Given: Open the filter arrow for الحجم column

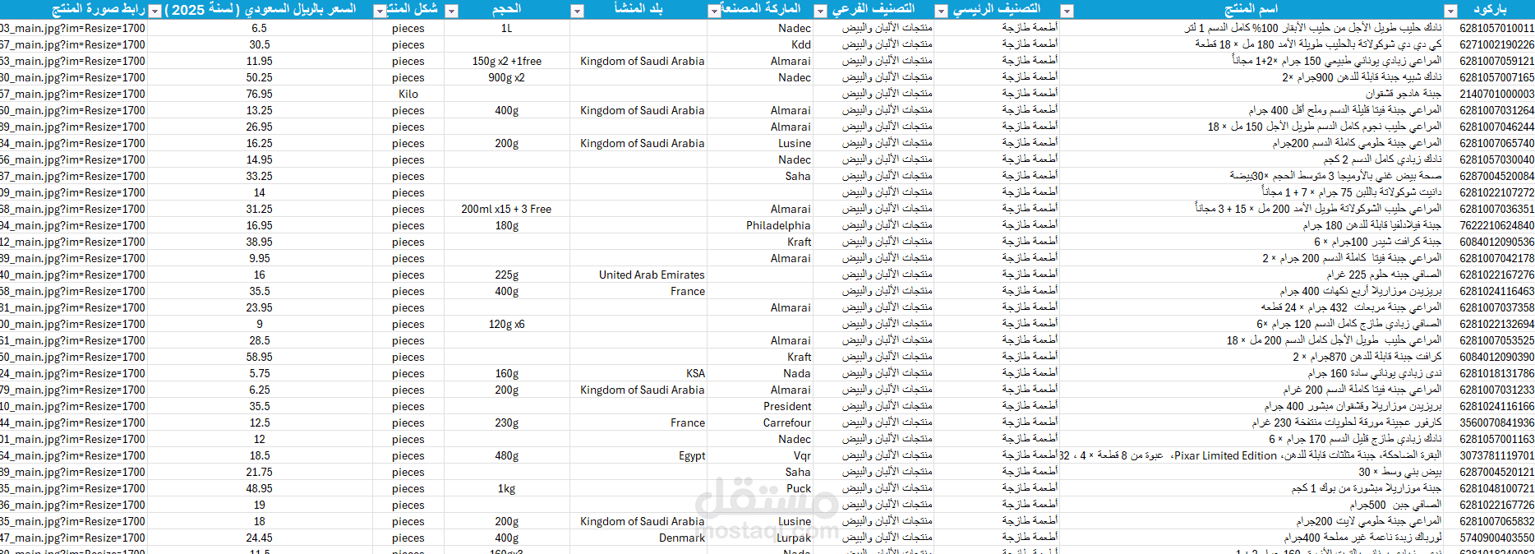Looking at the screenshot, I should pos(451,11).
